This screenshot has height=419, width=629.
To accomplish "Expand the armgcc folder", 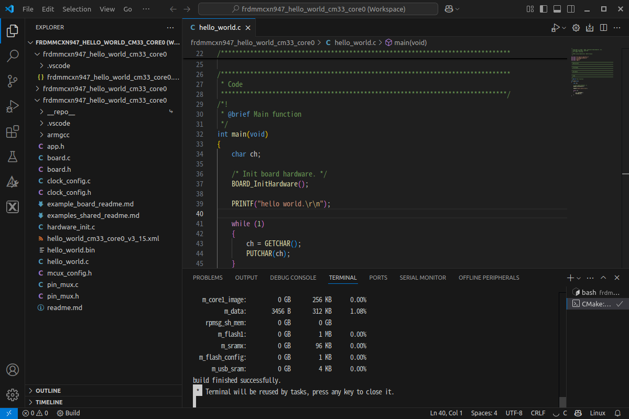I will coord(58,135).
